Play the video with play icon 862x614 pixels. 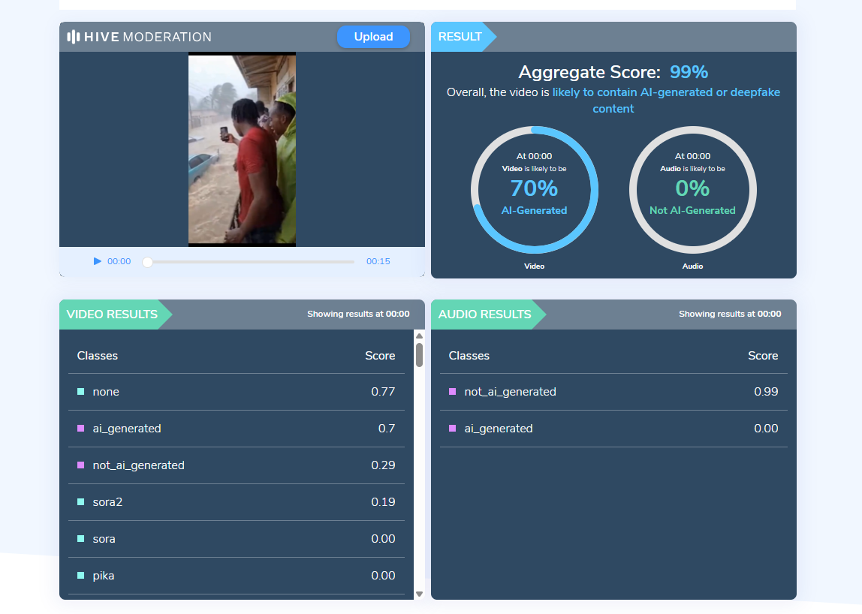[x=98, y=261]
